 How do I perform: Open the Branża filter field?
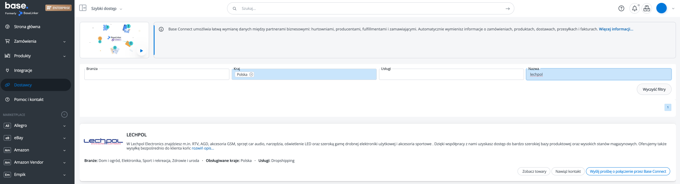pos(157,74)
